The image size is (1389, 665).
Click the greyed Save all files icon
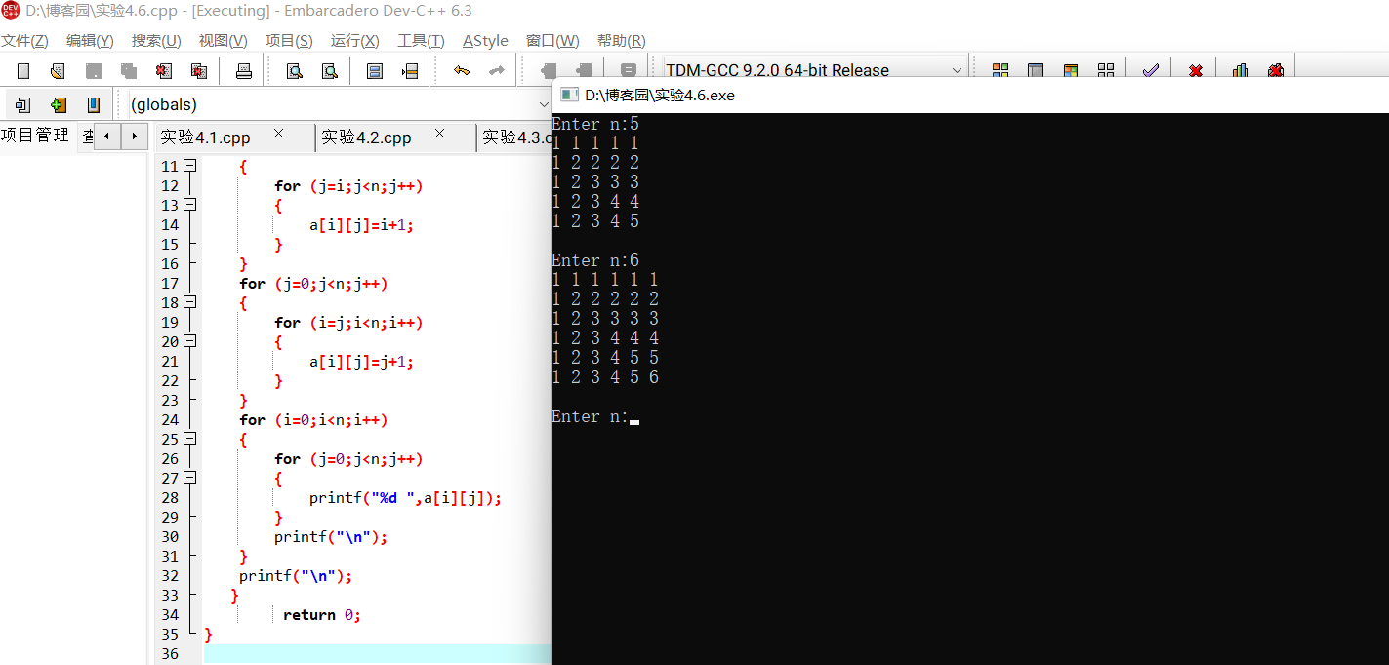coord(128,71)
